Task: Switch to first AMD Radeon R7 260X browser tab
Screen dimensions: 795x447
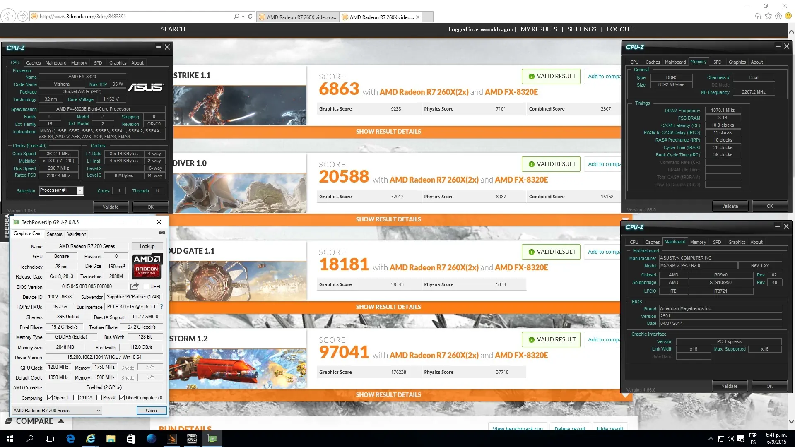Action: 298,17
